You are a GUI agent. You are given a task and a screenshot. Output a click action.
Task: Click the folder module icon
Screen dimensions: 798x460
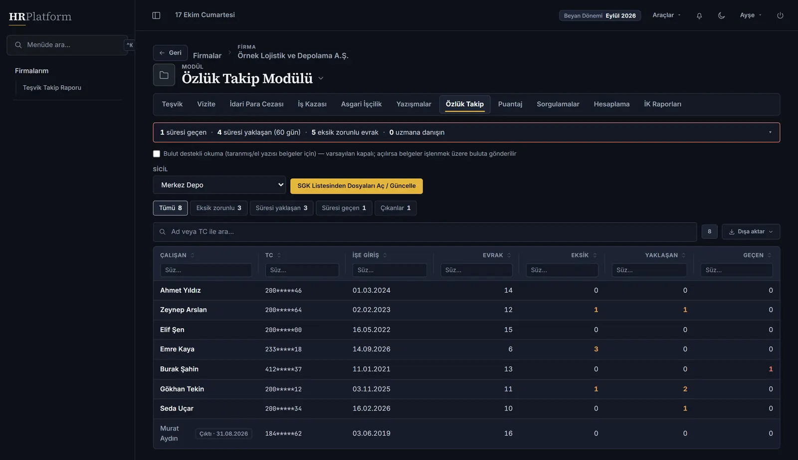pos(164,75)
